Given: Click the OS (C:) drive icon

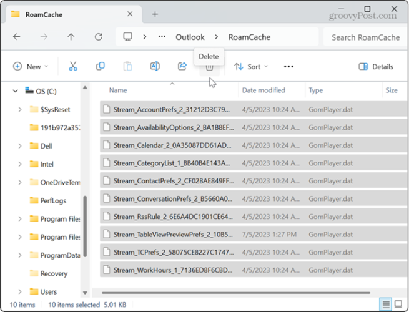Looking at the screenshot, I should 29,90.
